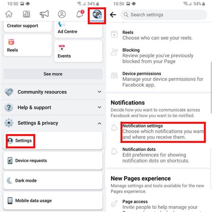Open the Home feed icon

point(9,14)
